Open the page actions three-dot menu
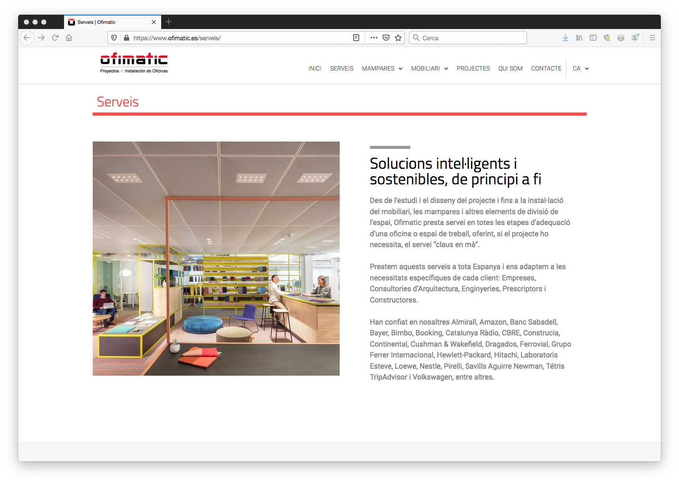 click(x=374, y=38)
